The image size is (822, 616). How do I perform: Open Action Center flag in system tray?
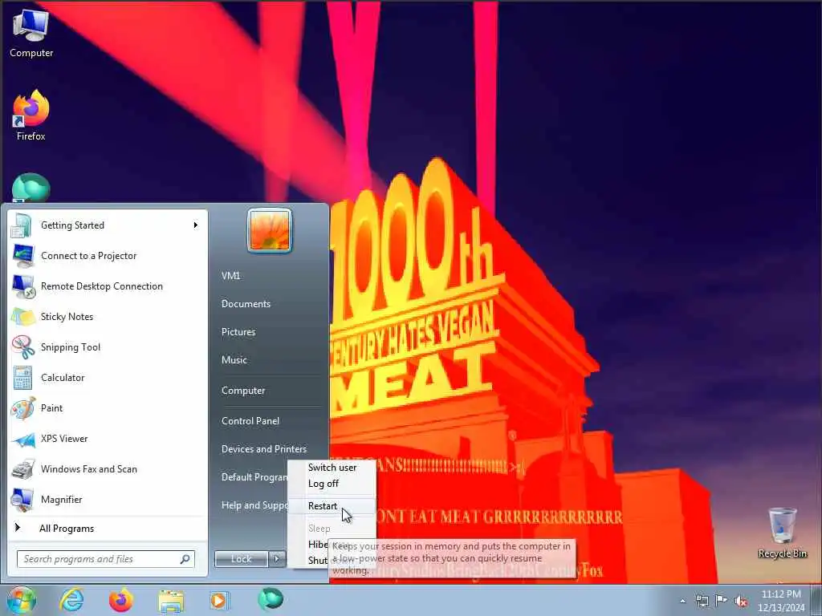click(722, 600)
